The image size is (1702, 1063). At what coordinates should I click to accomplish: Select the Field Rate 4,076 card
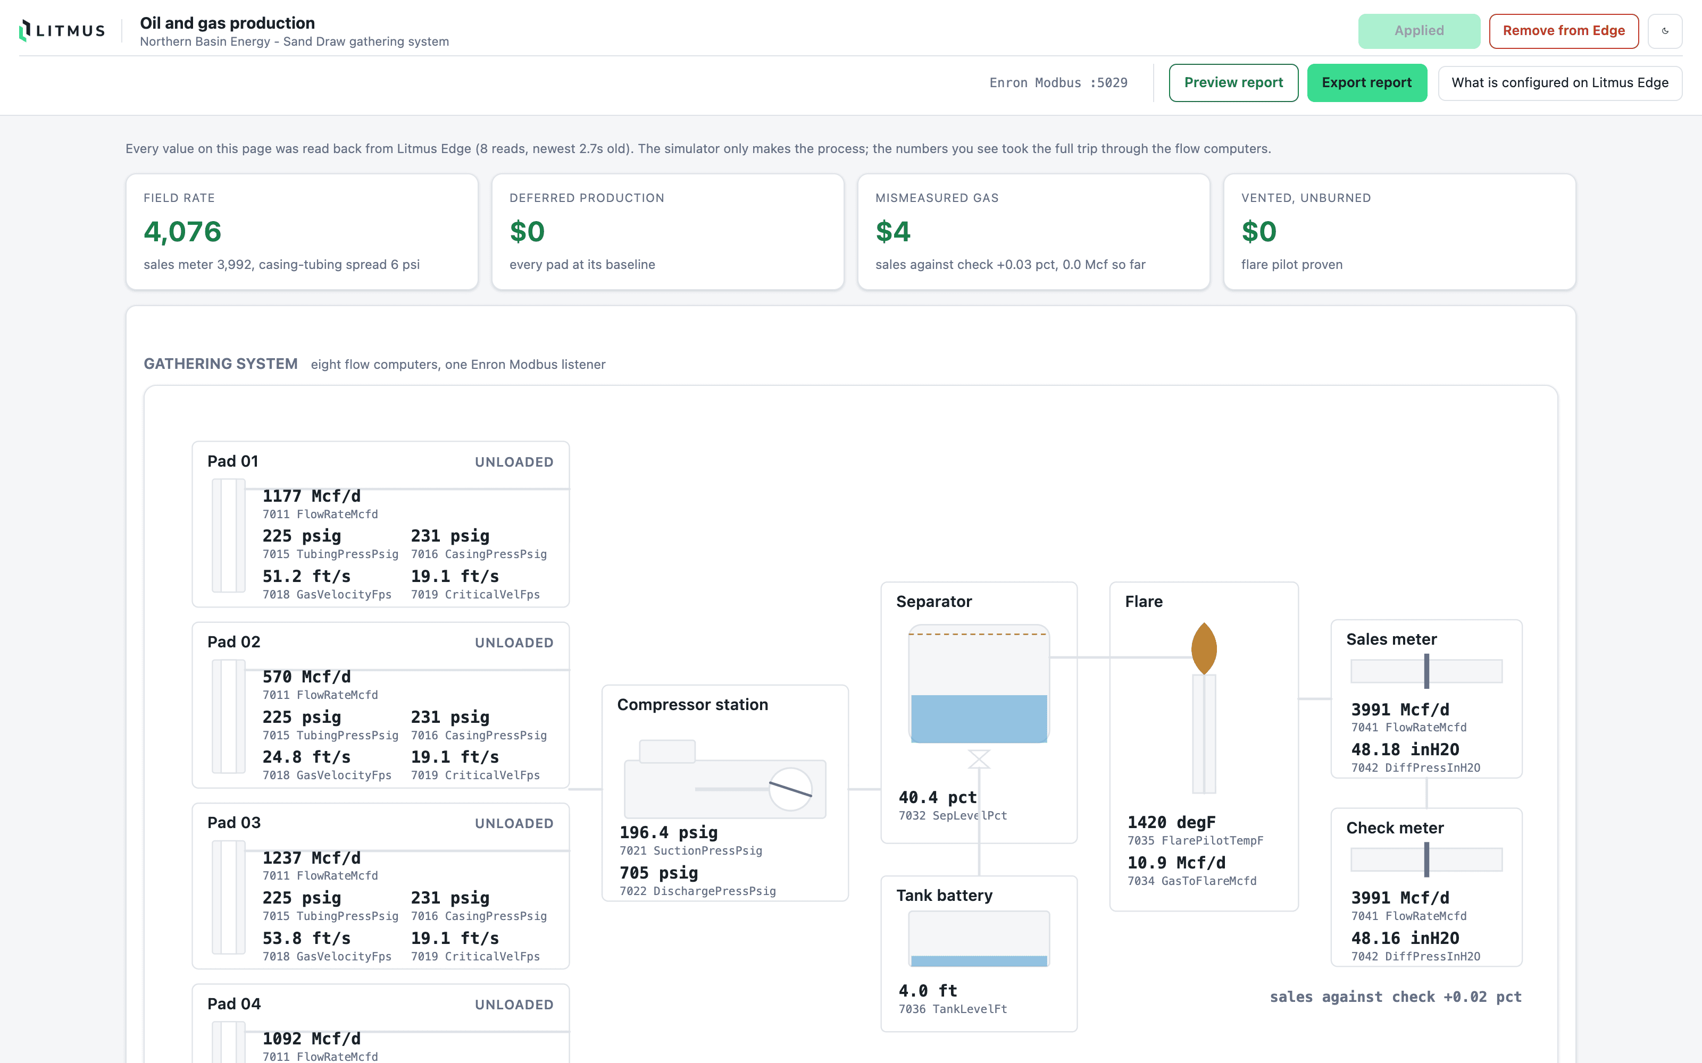click(302, 232)
